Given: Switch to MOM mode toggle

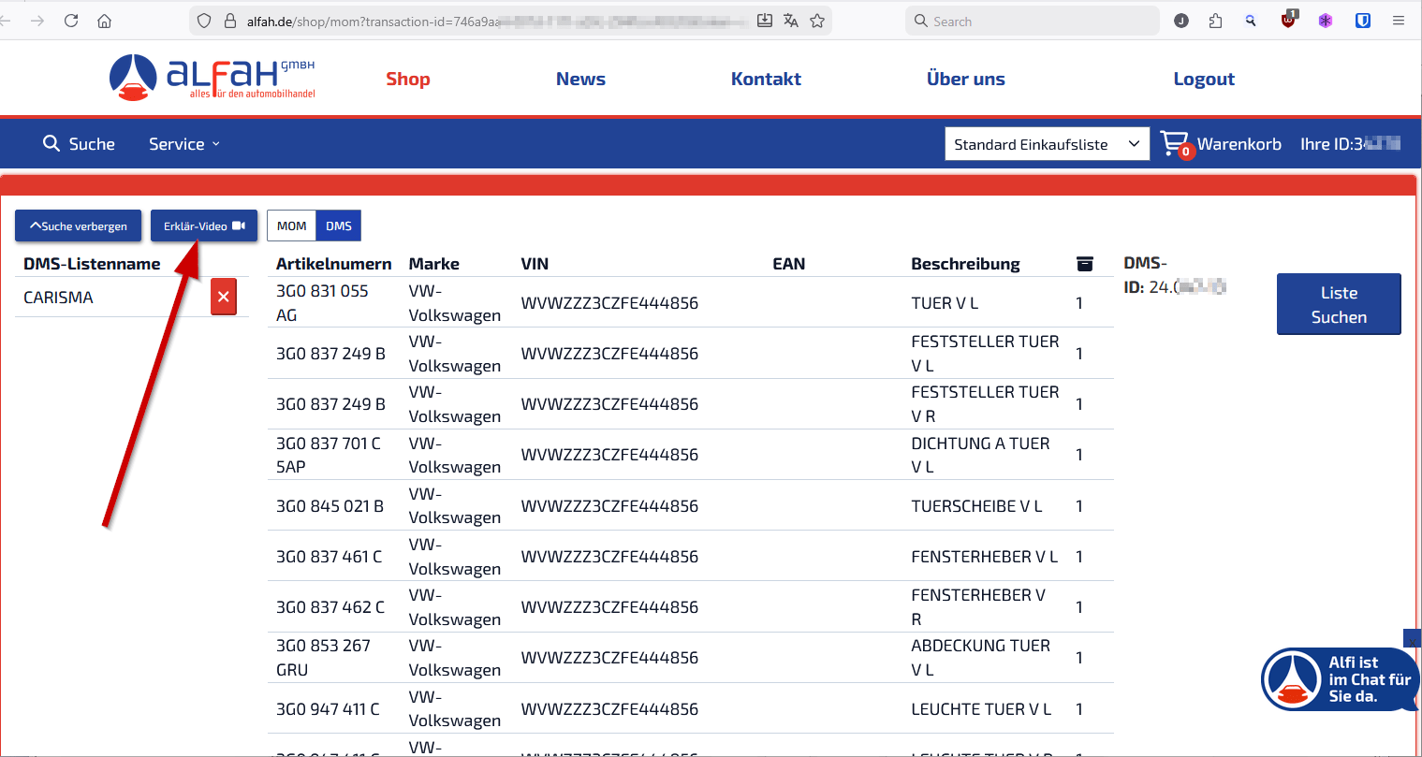Looking at the screenshot, I should (291, 226).
